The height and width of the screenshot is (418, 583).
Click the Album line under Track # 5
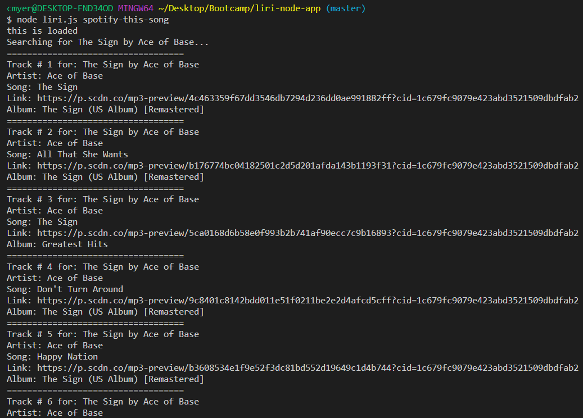coord(106,379)
